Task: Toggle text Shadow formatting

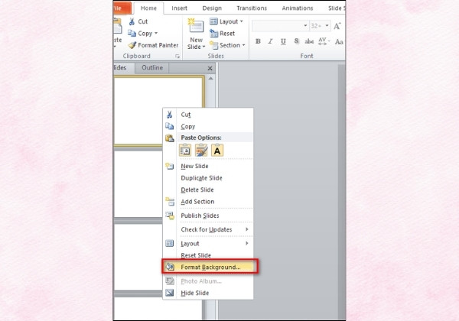Action: pyautogui.click(x=296, y=41)
